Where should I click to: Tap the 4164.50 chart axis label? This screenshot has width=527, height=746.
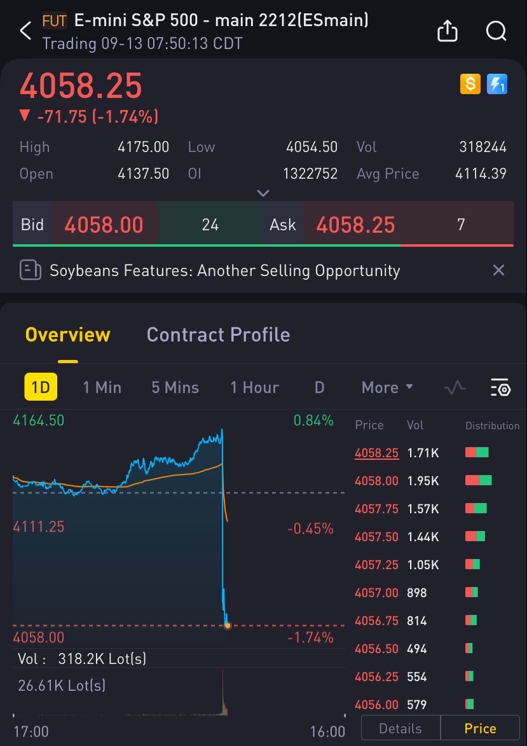tap(39, 420)
